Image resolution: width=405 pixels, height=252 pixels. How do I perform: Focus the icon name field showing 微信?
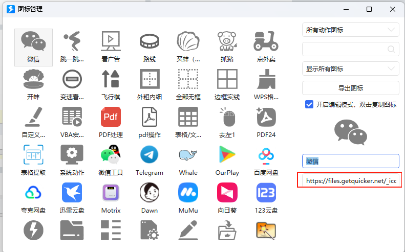tap(351, 161)
